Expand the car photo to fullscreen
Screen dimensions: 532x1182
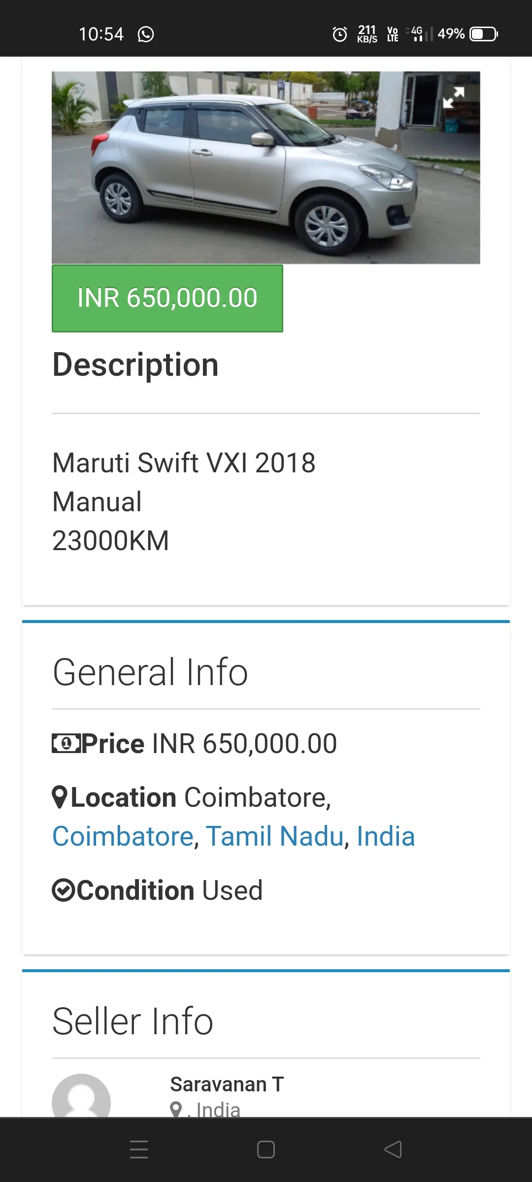453,97
